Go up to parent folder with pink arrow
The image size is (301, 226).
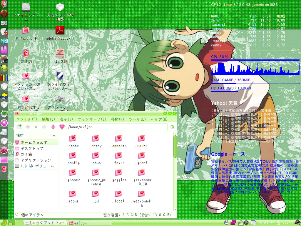point(53,127)
